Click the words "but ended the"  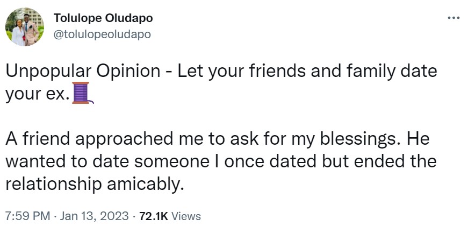click(374, 161)
